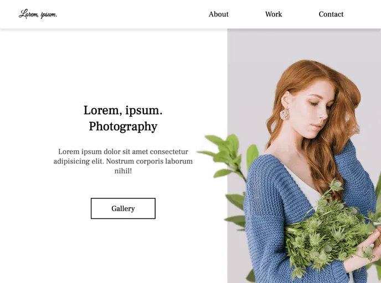Click the green leafy plant overlapping the photo edge
Screen dimensions: 381x283
pos(228,155)
